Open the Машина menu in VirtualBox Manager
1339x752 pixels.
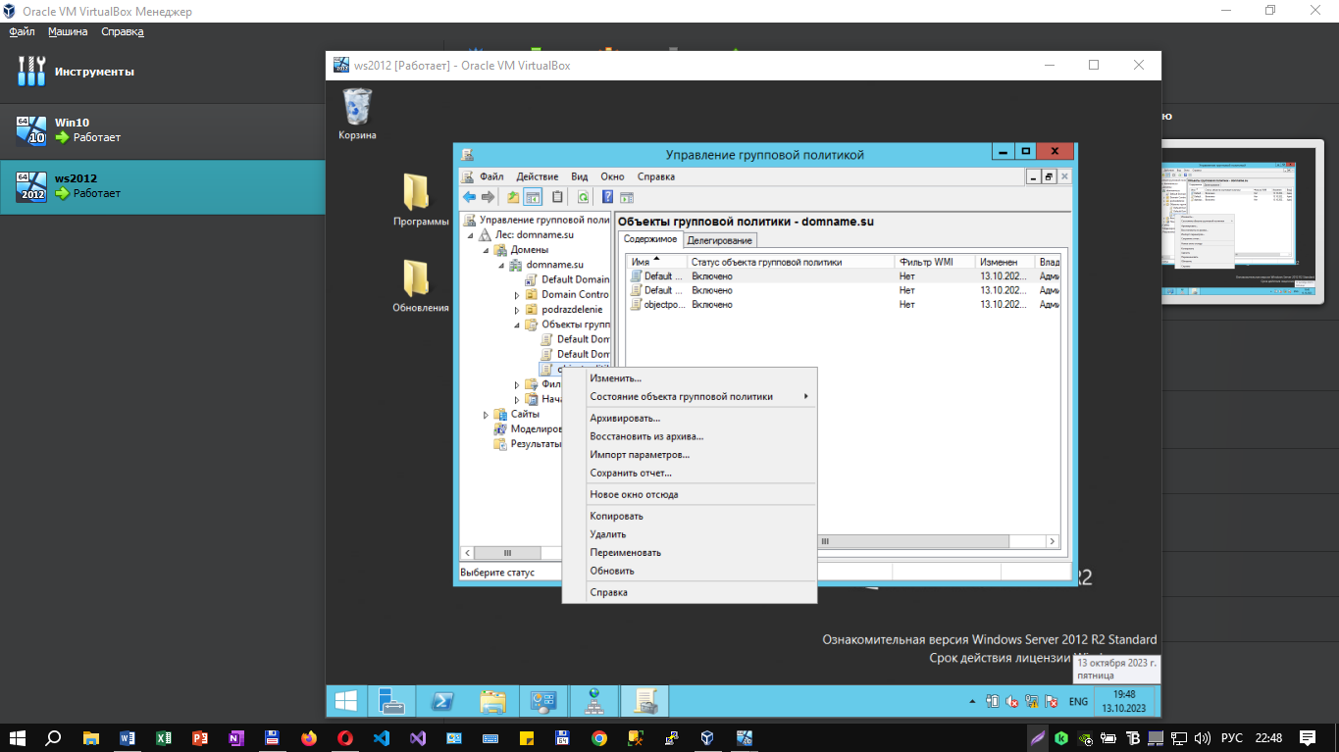click(x=68, y=31)
